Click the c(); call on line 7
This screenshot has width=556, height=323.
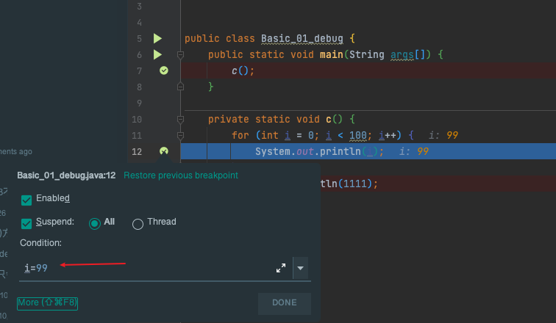click(x=243, y=70)
